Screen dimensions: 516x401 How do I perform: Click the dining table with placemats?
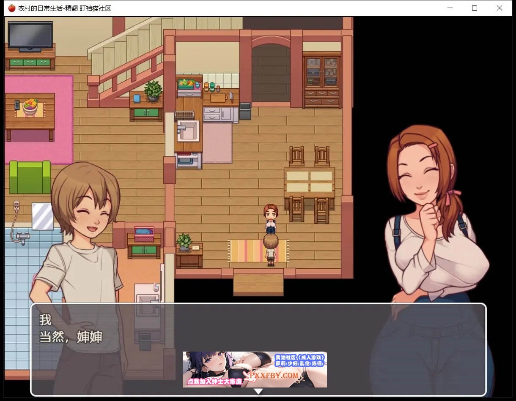309,182
